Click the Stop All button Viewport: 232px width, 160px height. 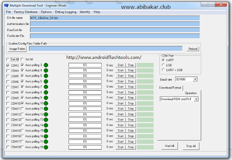[191, 146]
